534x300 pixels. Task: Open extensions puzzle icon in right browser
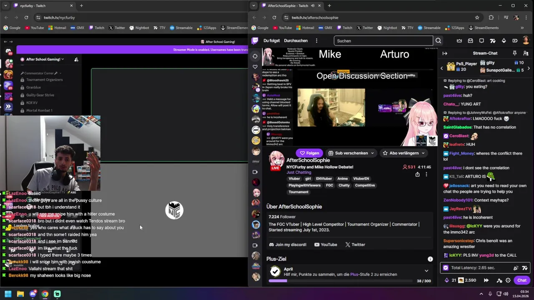[491, 17]
